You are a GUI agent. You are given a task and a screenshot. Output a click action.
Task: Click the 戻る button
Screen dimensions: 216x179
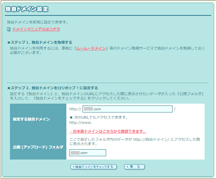[x=135, y=167]
